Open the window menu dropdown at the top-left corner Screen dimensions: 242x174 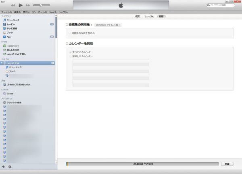coord(3,2)
